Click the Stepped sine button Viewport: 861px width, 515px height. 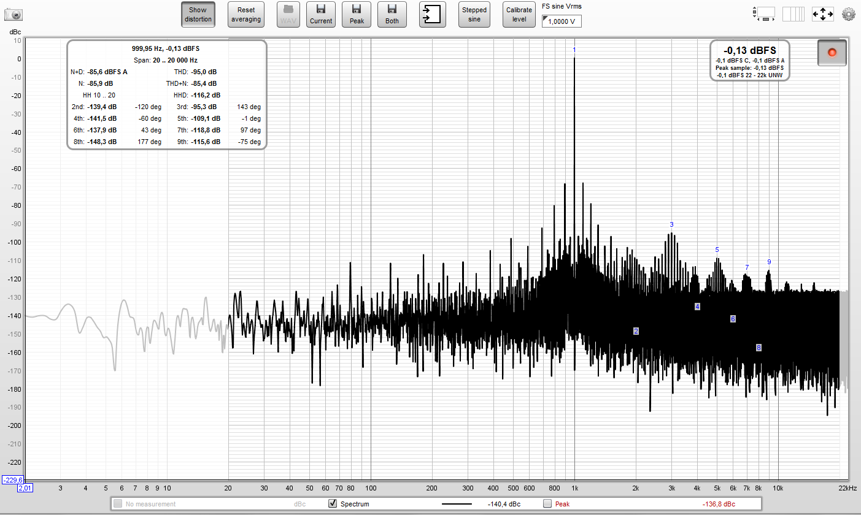point(474,15)
